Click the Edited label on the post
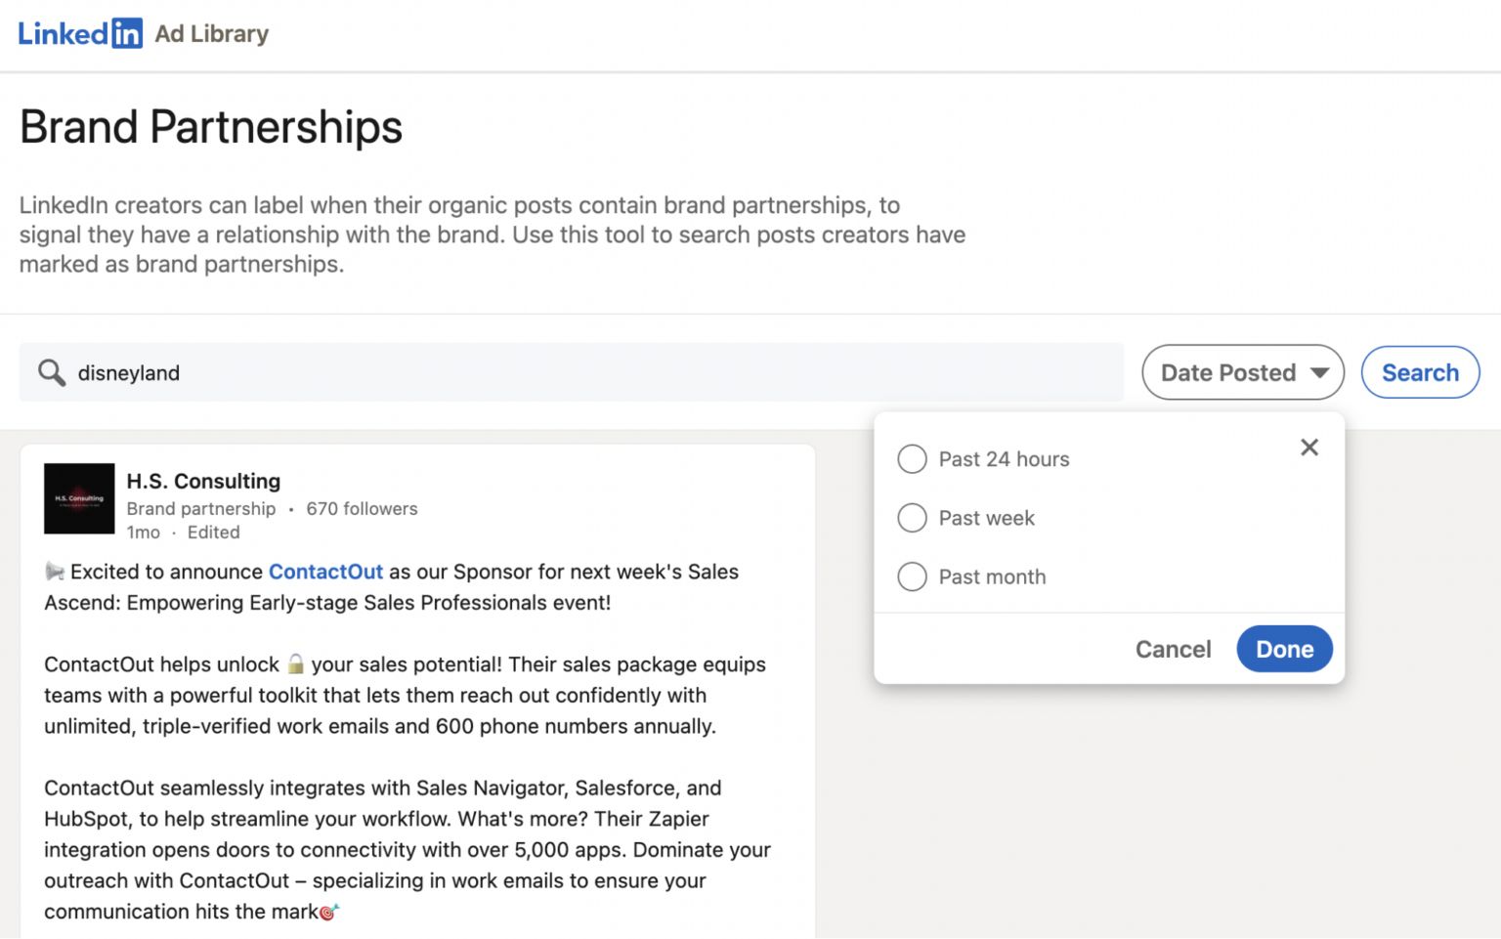Screen dimensions: 1501x939 click(x=213, y=532)
